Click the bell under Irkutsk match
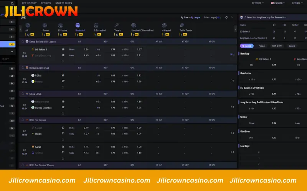307x191 pixels. [63, 139]
